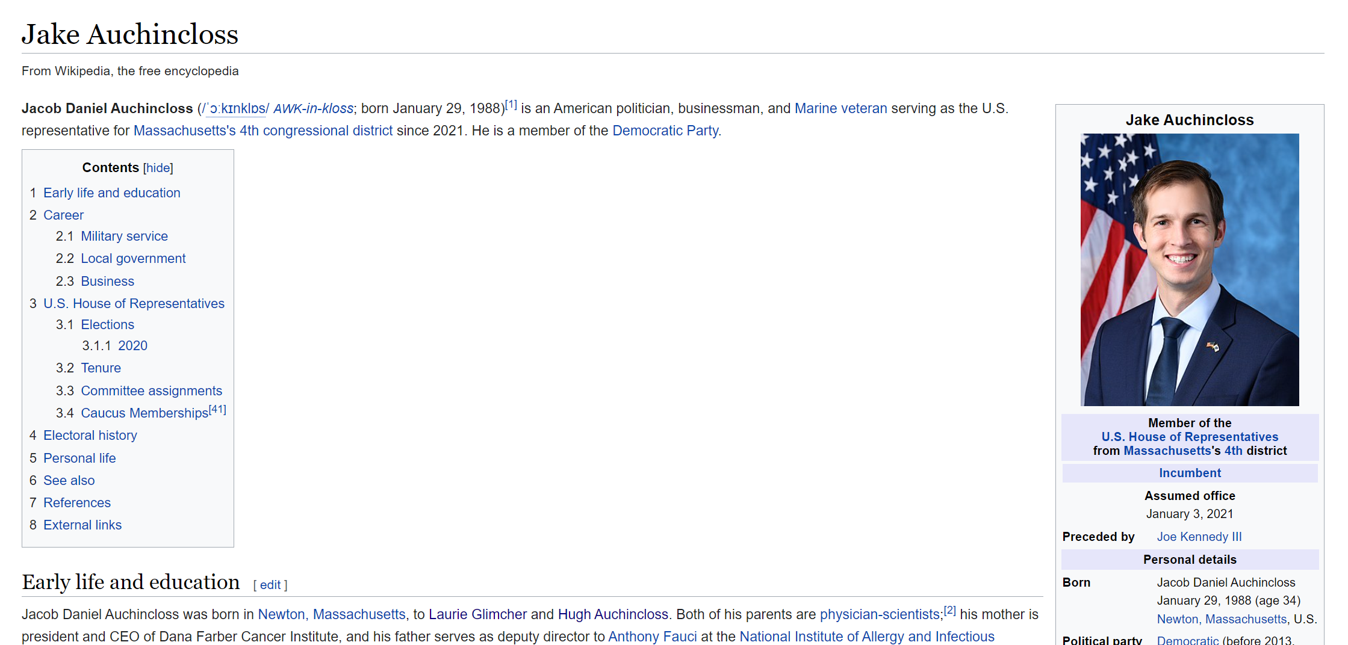The image size is (1348, 645).
Task: Open the Hugh Auchincloss article link
Action: [x=613, y=614]
